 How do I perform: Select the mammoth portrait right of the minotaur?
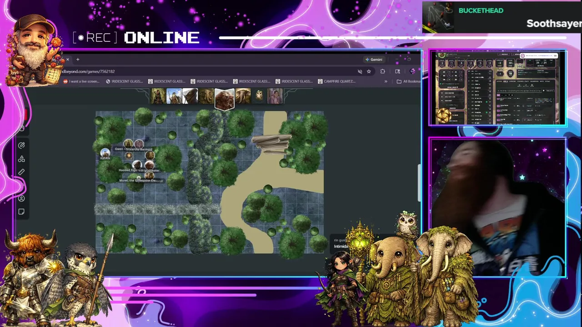point(243,96)
